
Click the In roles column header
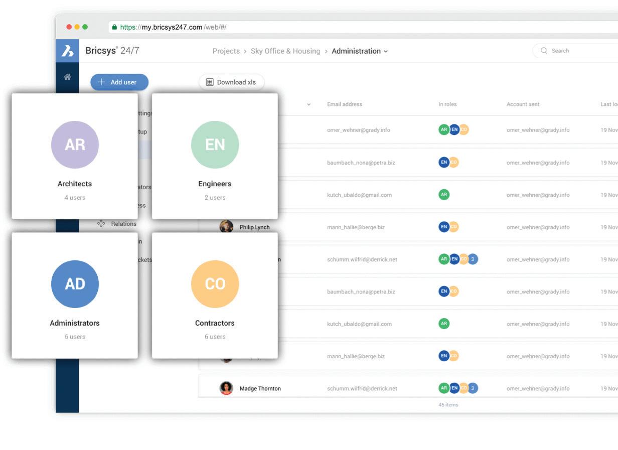[x=447, y=104]
